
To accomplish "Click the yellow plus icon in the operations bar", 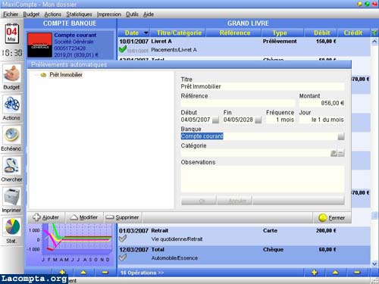I will 315,273.
